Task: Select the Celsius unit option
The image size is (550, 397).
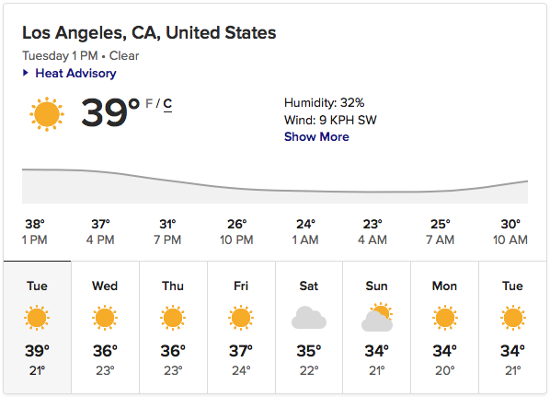Action: [x=167, y=104]
